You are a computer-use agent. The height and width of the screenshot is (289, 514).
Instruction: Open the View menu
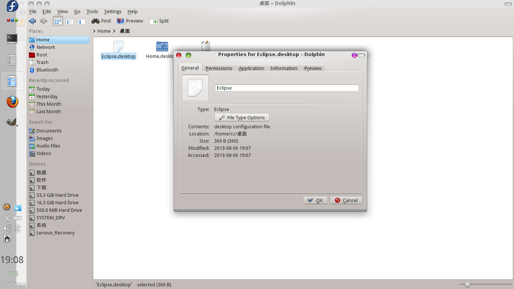tap(62, 12)
